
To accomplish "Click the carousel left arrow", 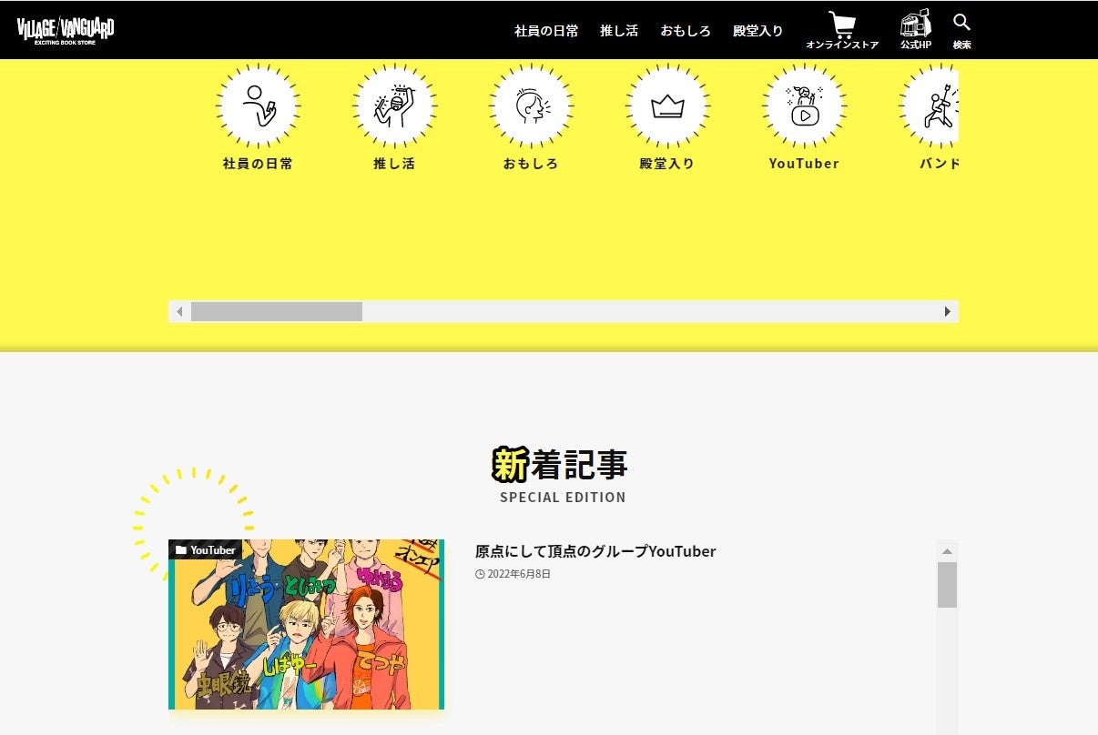I will click(x=179, y=311).
